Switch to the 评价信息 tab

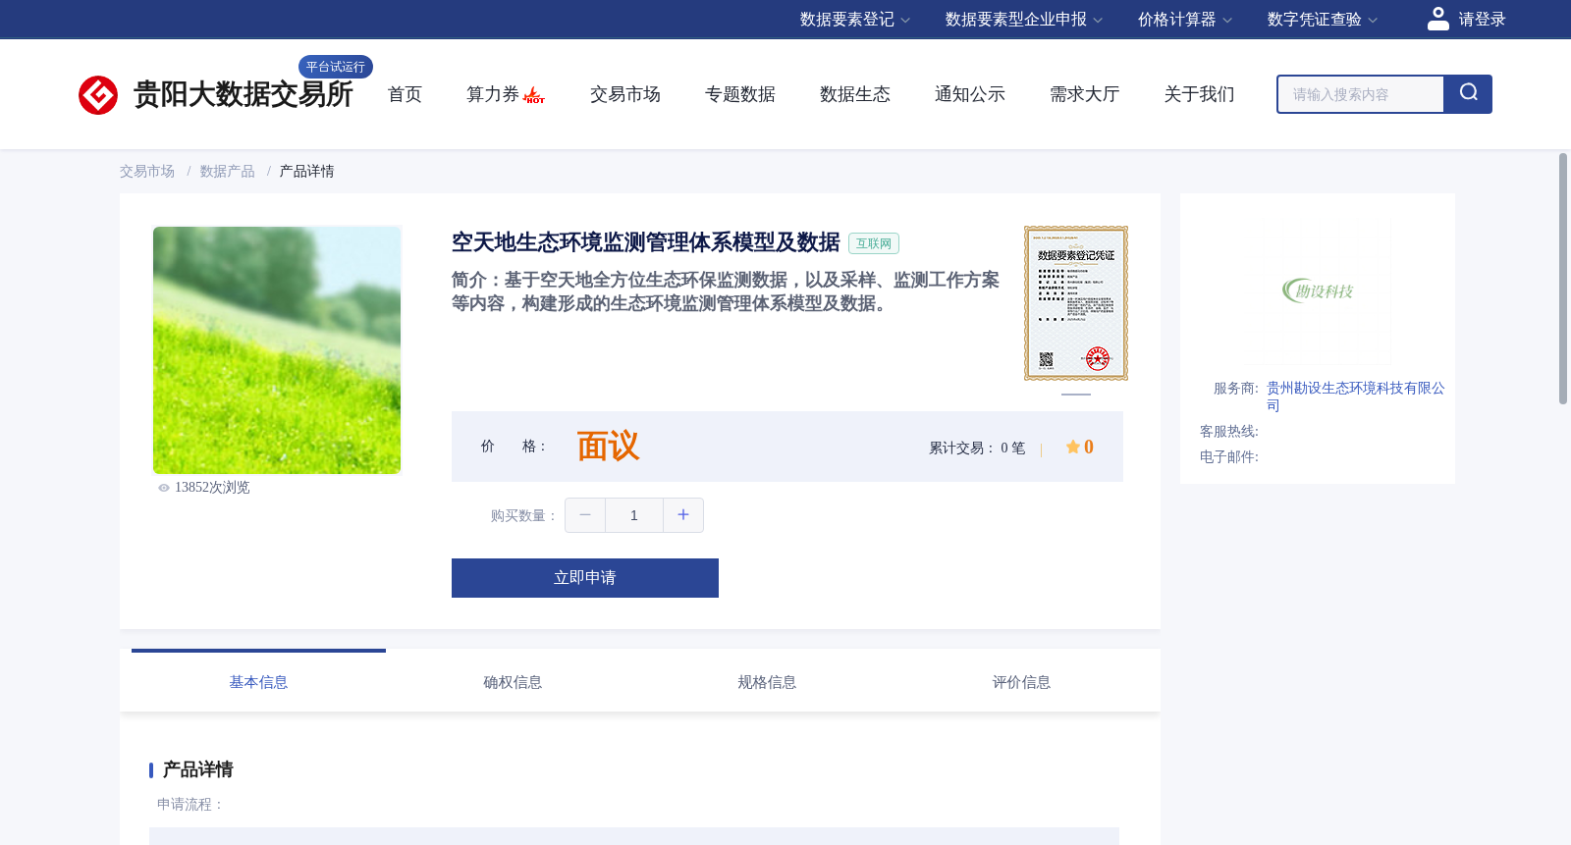(x=1021, y=682)
